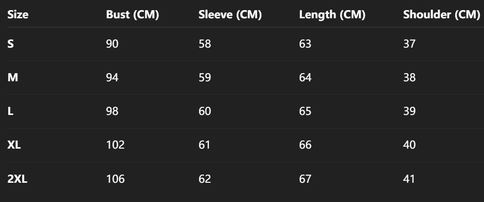The image size is (484, 202).
Task: Click bust value 90 for size S
Action: tap(112, 44)
